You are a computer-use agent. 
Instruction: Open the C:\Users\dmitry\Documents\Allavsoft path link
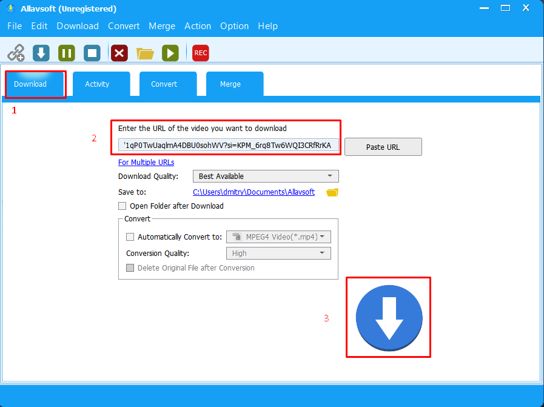254,192
